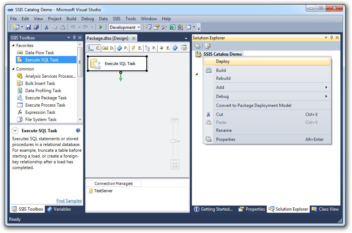Image resolution: width=352 pixels, height=233 pixels.
Task: Open Properties Window from the toolbar icon
Action: (x=156, y=27)
